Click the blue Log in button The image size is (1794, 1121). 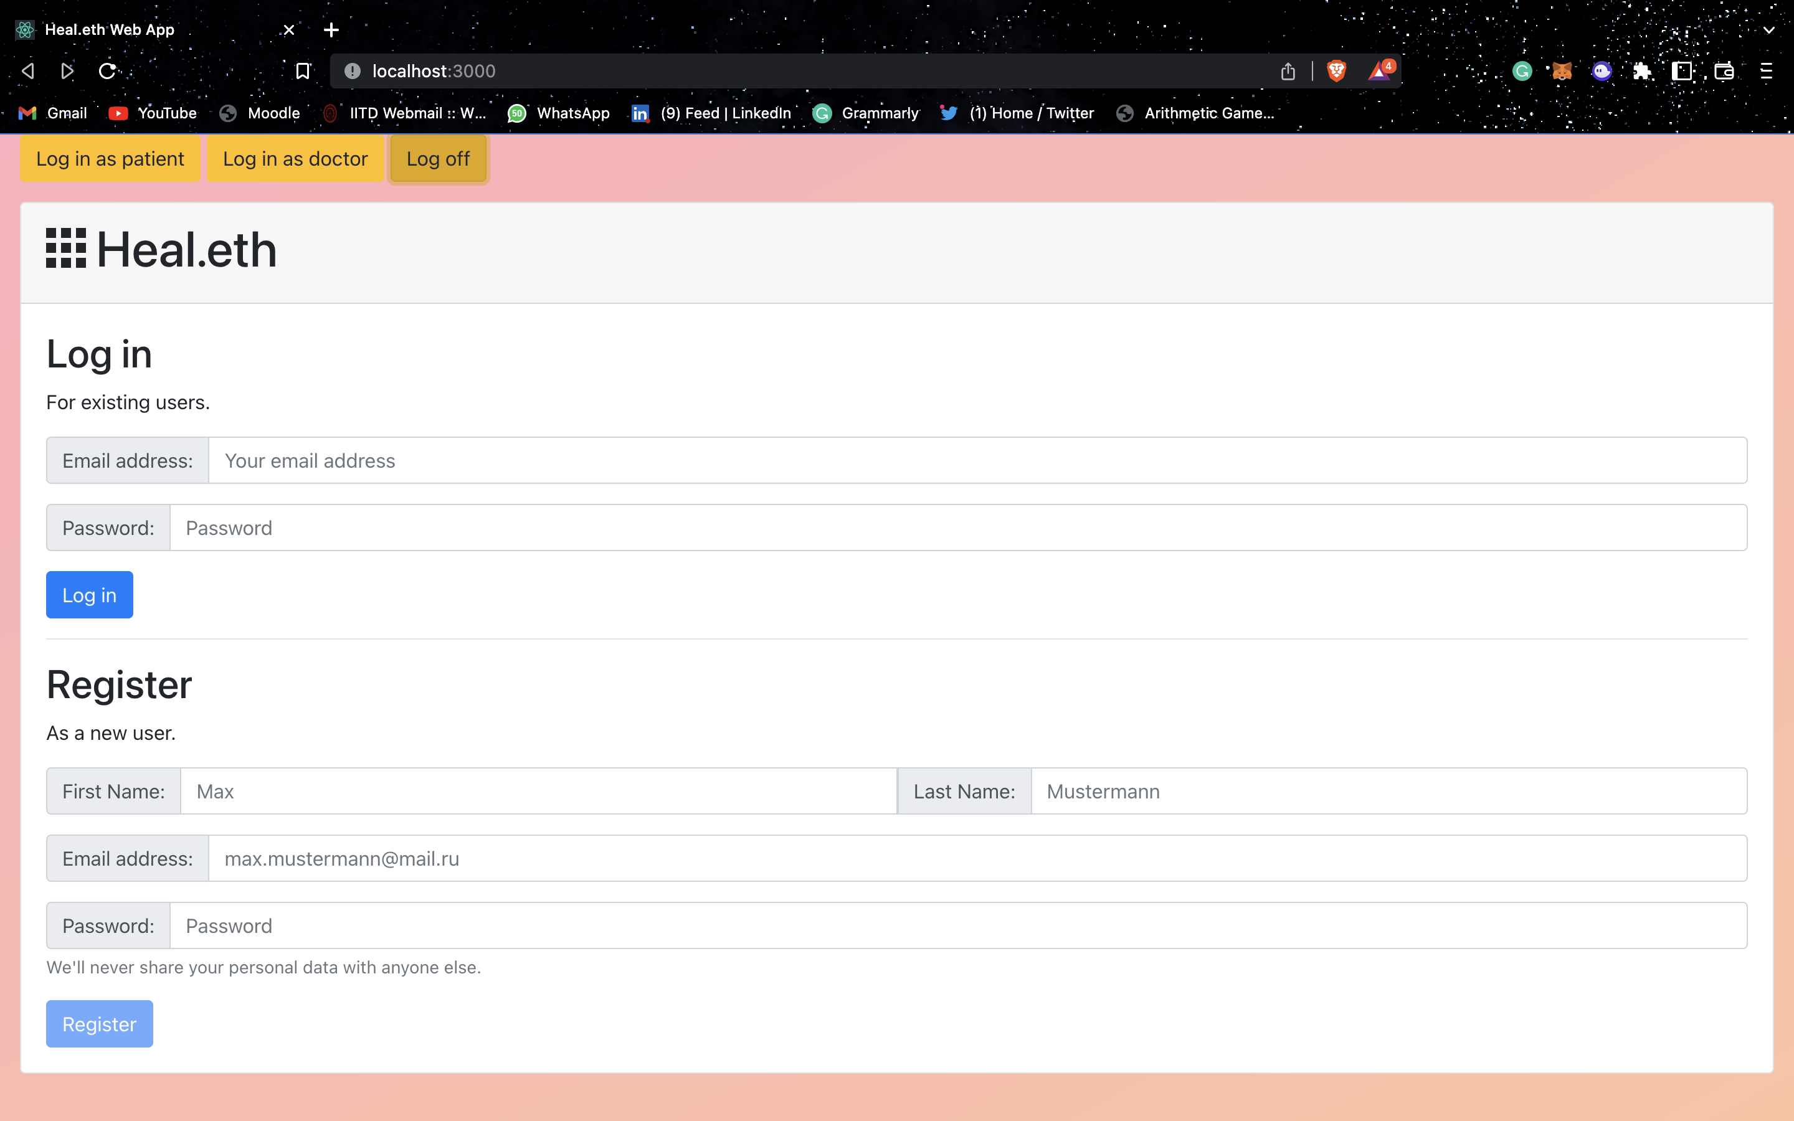click(90, 595)
